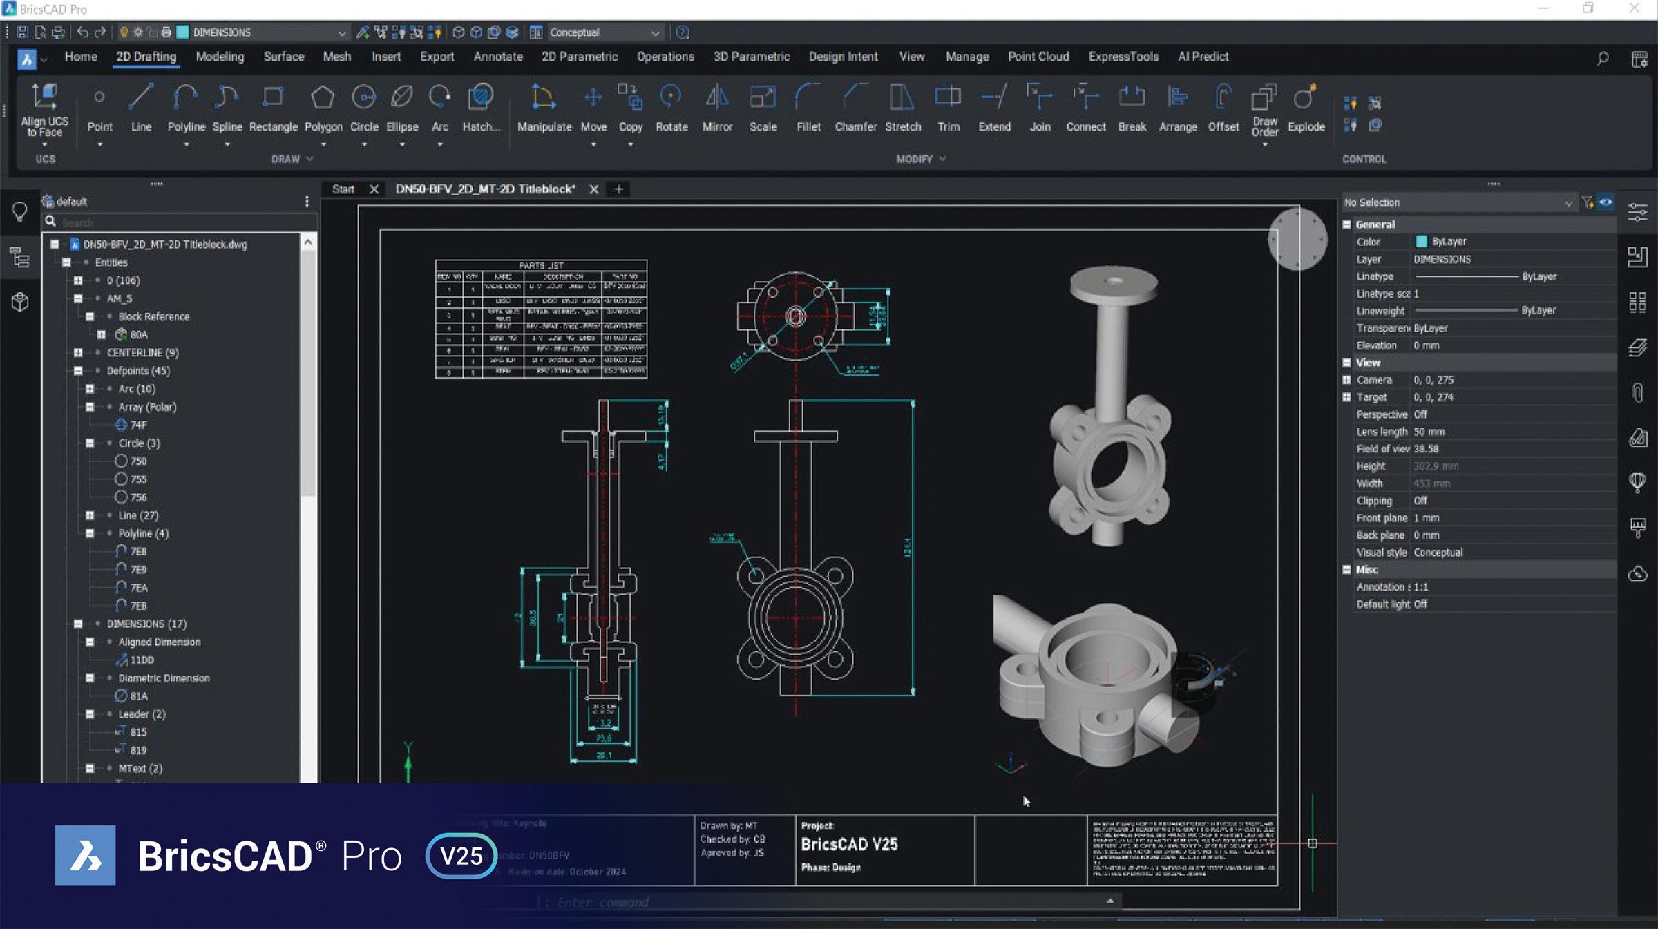The image size is (1658, 929).
Task: Click the structure panel search field
Action: pyautogui.click(x=180, y=222)
